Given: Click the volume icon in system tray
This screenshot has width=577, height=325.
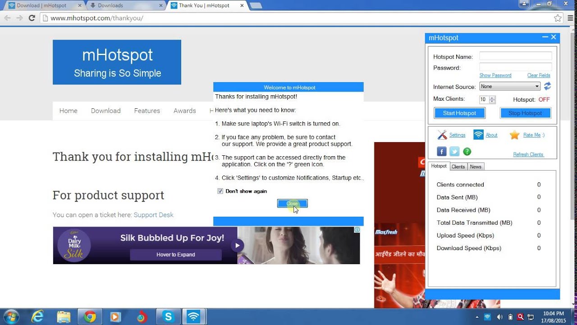Looking at the screenshot, I should coord(499,317).
